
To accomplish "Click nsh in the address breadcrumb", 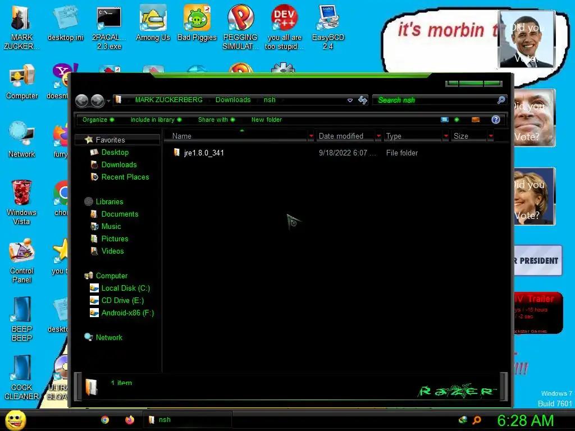I will point(270,100).
